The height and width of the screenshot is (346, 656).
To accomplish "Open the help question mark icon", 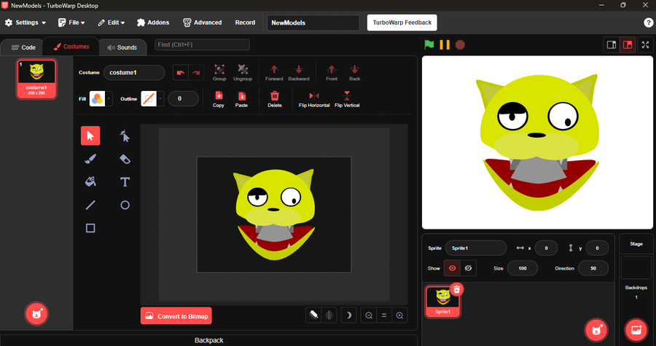I will (x=648, y=23).
